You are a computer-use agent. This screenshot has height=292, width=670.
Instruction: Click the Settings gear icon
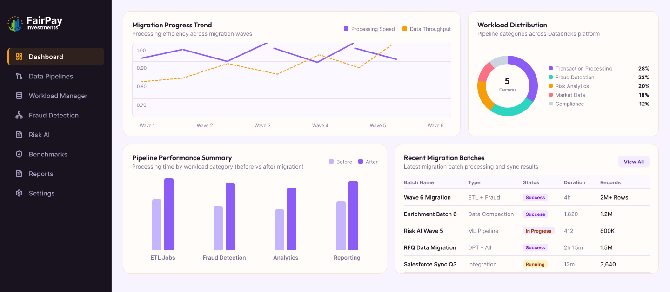pos(19,193)
